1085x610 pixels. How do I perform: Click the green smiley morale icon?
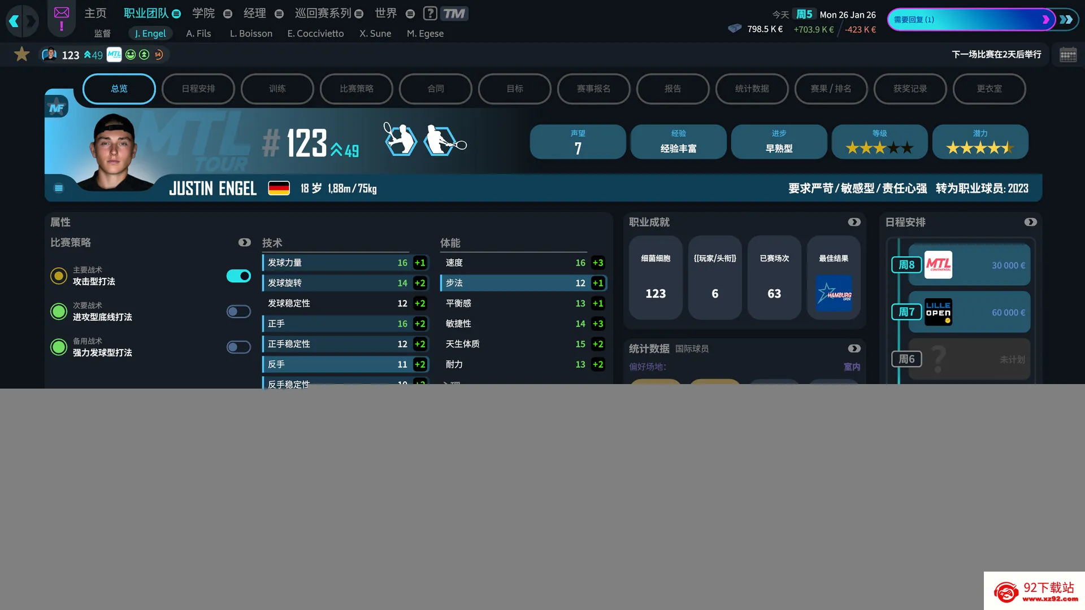pyautogui.click(x=131, y=54)
